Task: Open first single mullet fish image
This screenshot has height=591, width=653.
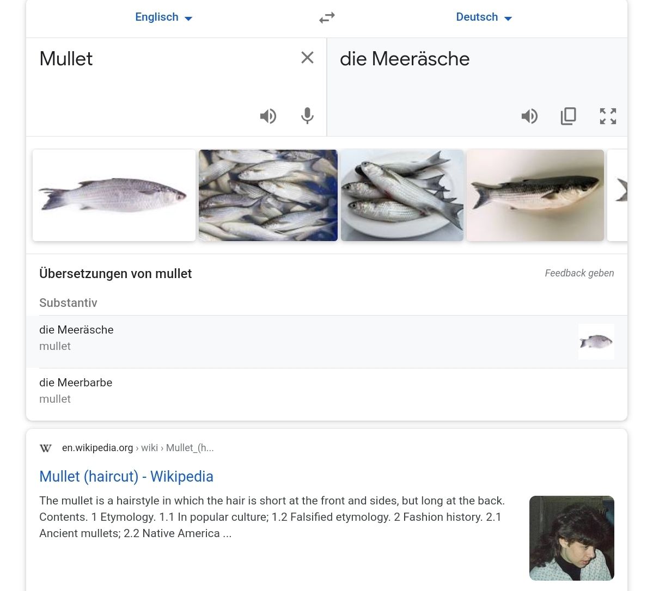Action: 114,195
